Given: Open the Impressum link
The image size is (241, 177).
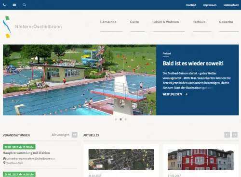Looking at the screenshot, I should (210, 5).
